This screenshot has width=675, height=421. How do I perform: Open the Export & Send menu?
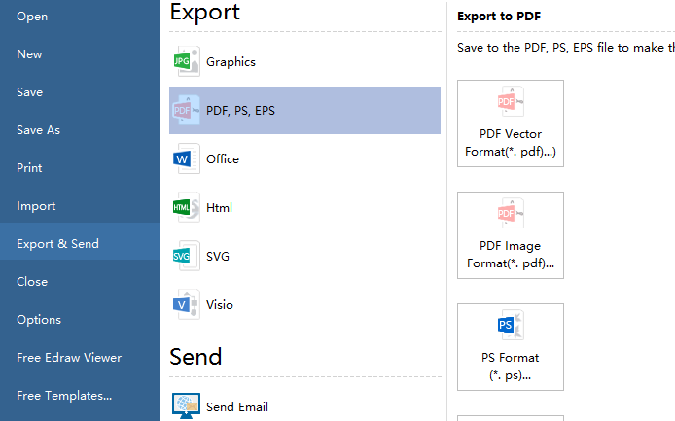point(58,244)
